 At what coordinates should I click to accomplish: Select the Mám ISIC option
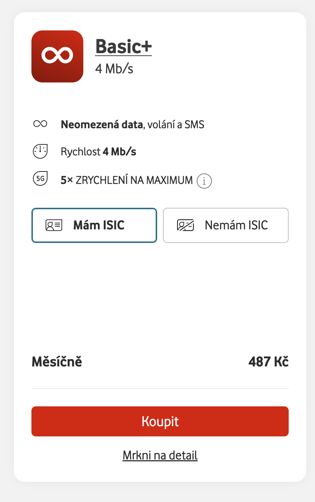[x=94, y=225]
